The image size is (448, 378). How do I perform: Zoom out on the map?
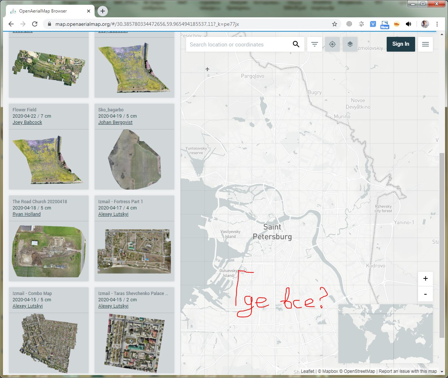[425, 294]
